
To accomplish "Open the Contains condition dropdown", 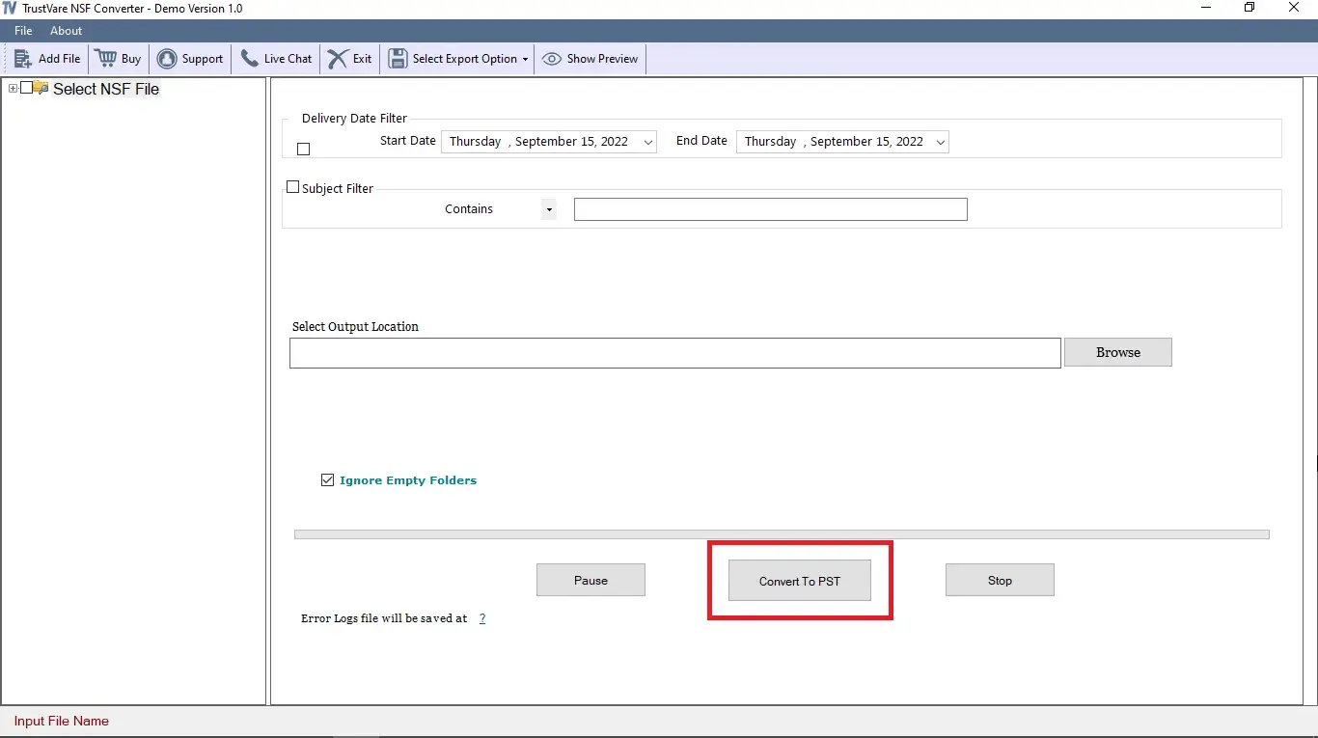I will coord(548,209).
